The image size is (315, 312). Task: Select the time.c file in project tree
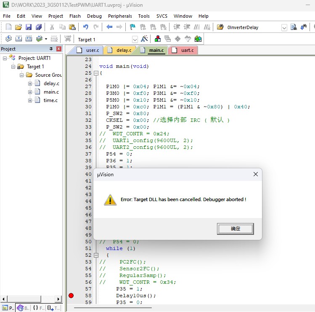tap(50, 100)
